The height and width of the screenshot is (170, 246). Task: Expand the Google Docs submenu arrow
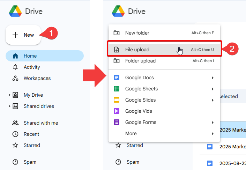[x=213, y=78]
